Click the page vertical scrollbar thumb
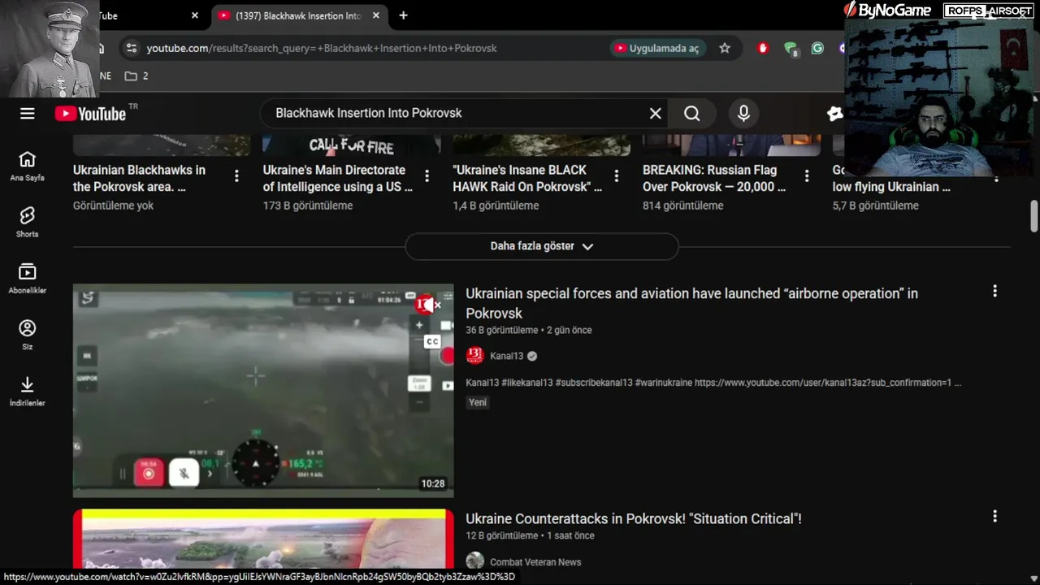The width and height of the screenshot is (1040, 585). [1034, 215]
